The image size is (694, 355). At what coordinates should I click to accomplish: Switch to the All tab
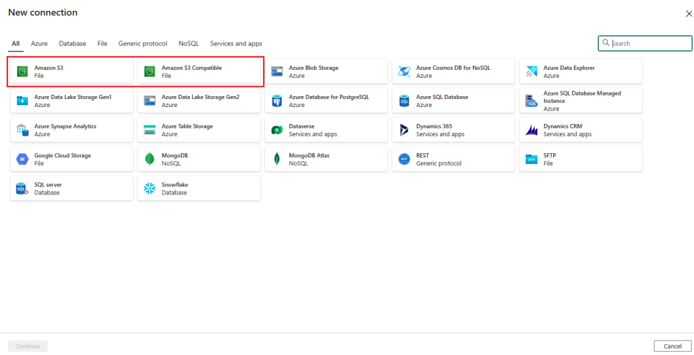pos(16,43)
